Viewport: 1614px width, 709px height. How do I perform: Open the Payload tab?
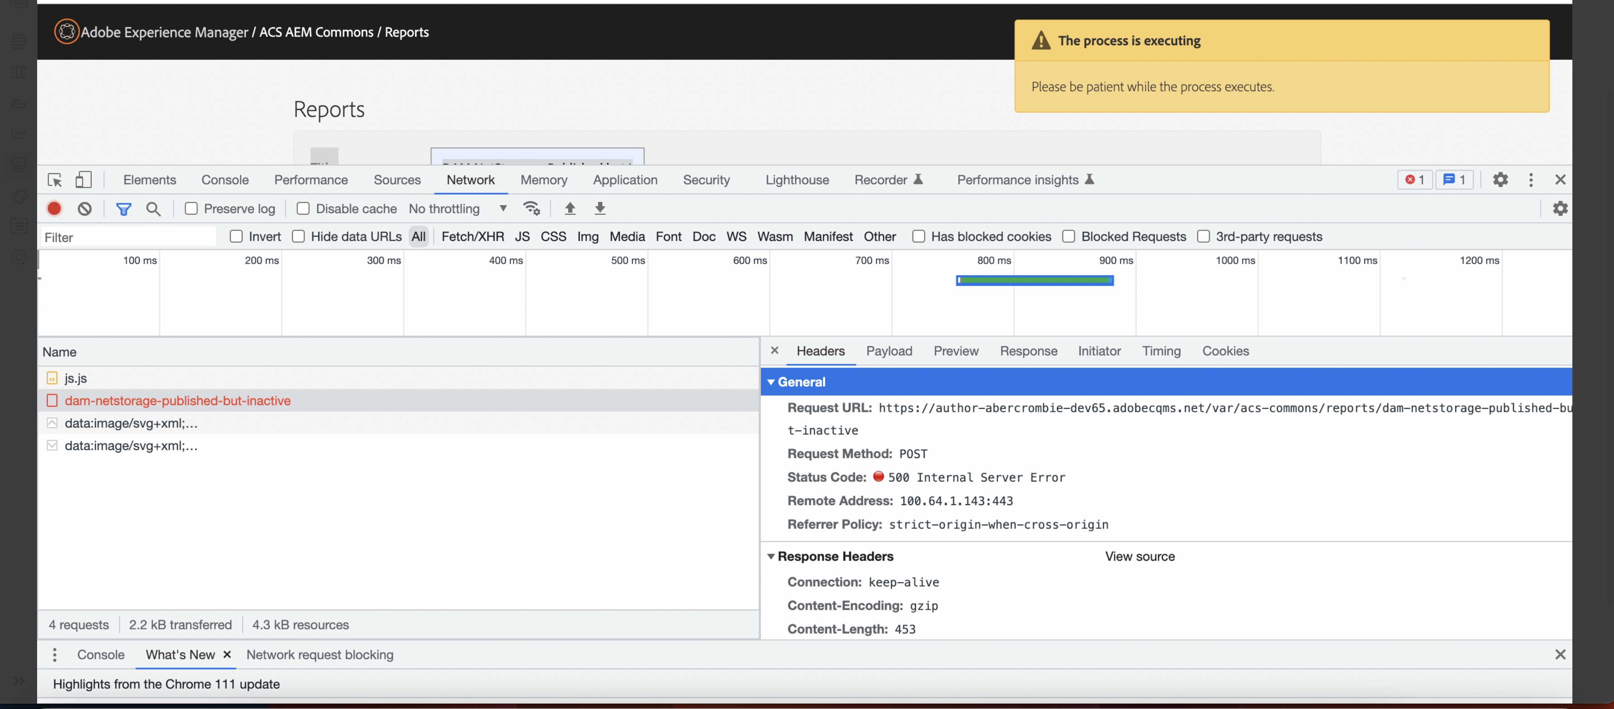(x=888, y=351)
